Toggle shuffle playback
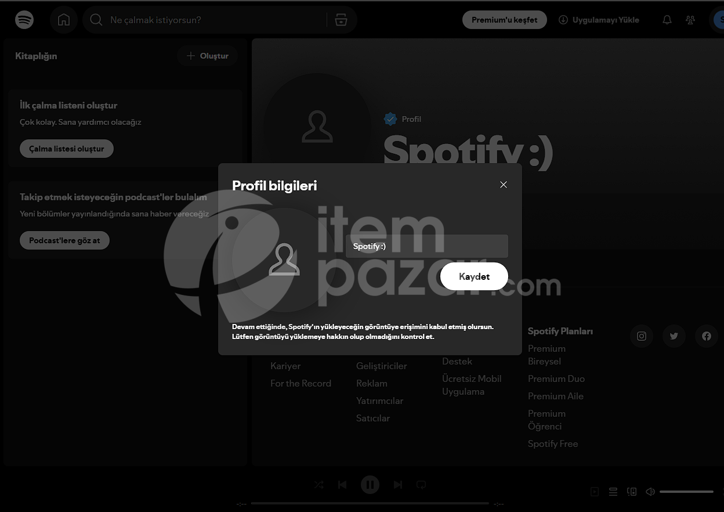 [x=318, y=485]
